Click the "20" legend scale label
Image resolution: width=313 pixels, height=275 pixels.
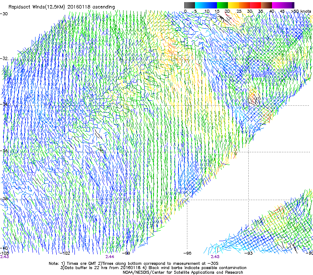tap(227, 11)
